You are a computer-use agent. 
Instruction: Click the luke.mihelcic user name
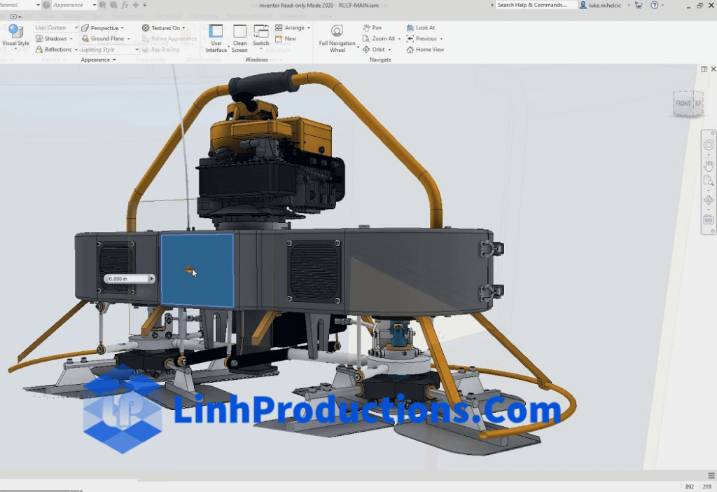coord(604,5)
